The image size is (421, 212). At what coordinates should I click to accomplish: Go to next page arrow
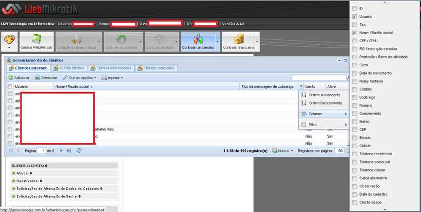[62, 150]
